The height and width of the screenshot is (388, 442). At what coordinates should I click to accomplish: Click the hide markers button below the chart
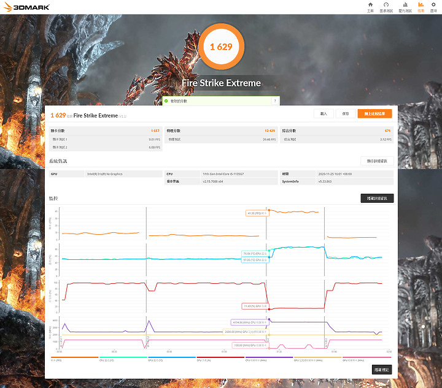click(x=382, y=370)
